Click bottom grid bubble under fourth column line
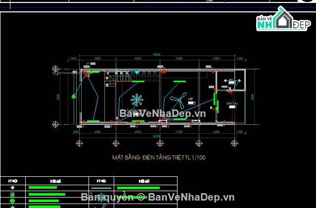This screenshot has width=316, height=208. pyautogui.click(x=199, y=143)
